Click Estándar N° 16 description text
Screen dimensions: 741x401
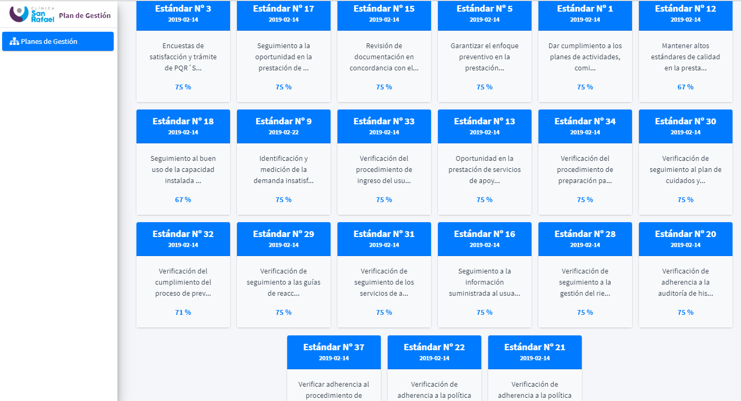click(x=484, y=282)
